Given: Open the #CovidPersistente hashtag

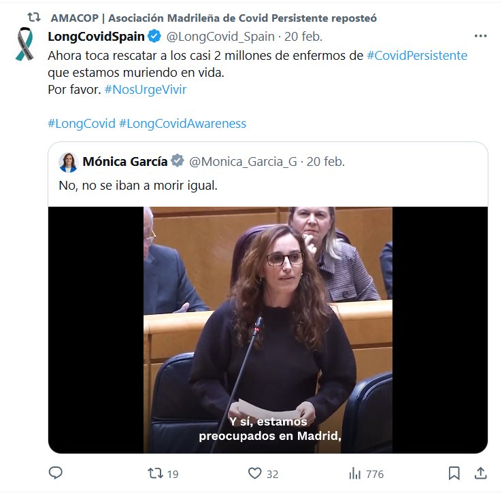Looking at the screenshot, I should click(417, 56).
